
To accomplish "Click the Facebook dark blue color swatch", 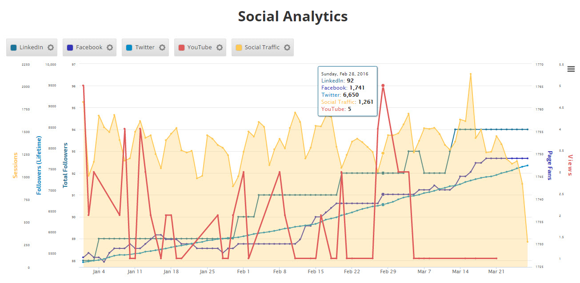I will click(x=70, y=47).
